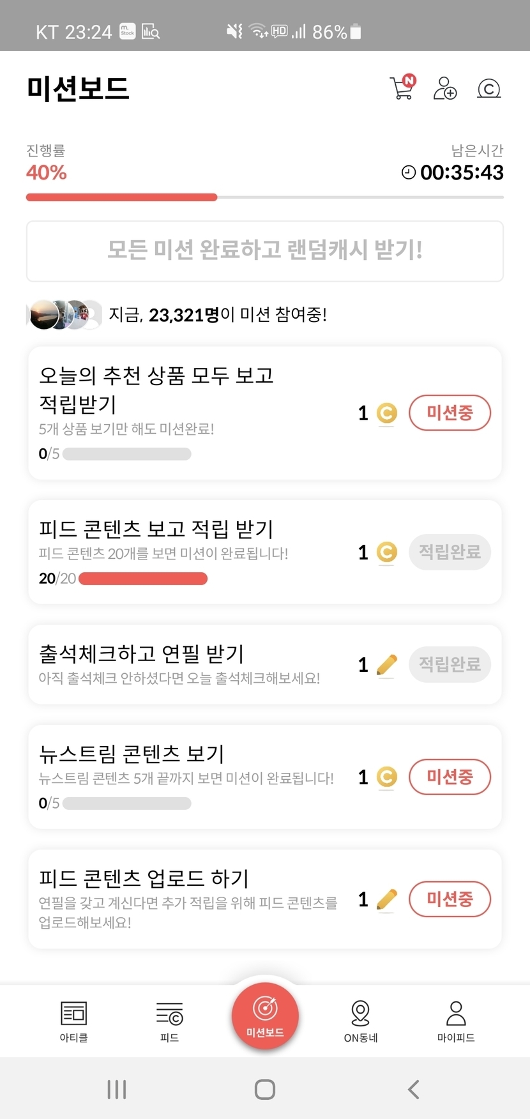Tap the Android home button
Image resolution: width=530 pixels, height=1119 pixels.
[x=265, y=1089]
